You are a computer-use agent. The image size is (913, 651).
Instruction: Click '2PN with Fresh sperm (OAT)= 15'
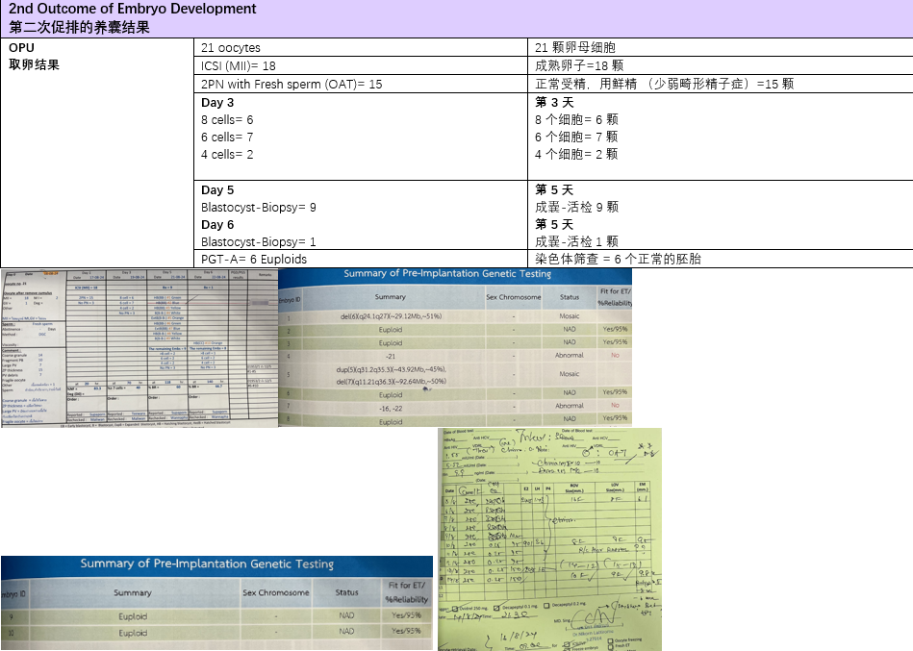[292, 84]
